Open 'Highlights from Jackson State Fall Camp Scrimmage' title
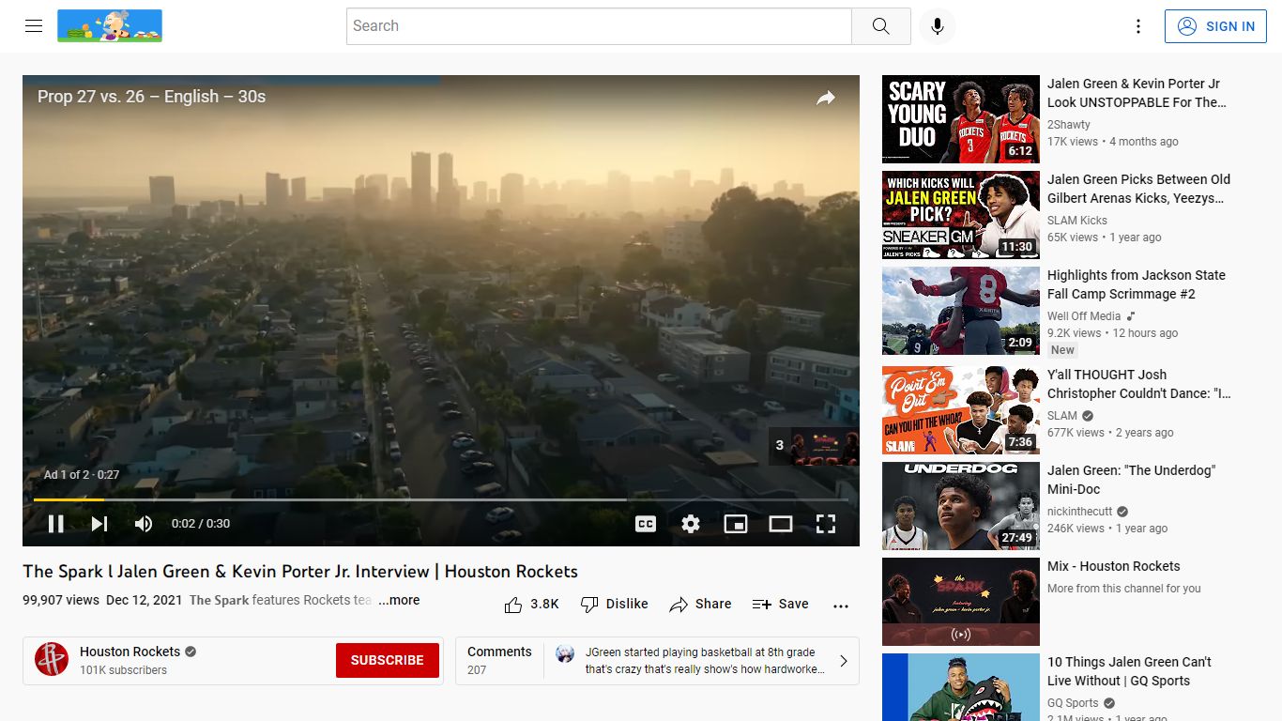1282x721 pixels. point(1137,284)
